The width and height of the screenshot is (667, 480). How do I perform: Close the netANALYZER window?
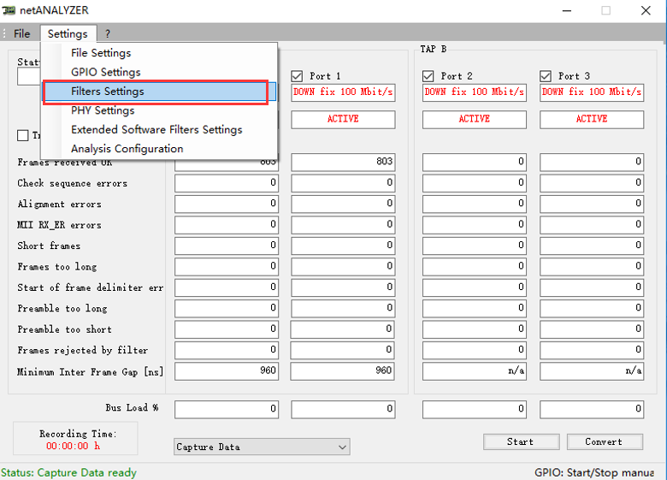pos(646,10)
